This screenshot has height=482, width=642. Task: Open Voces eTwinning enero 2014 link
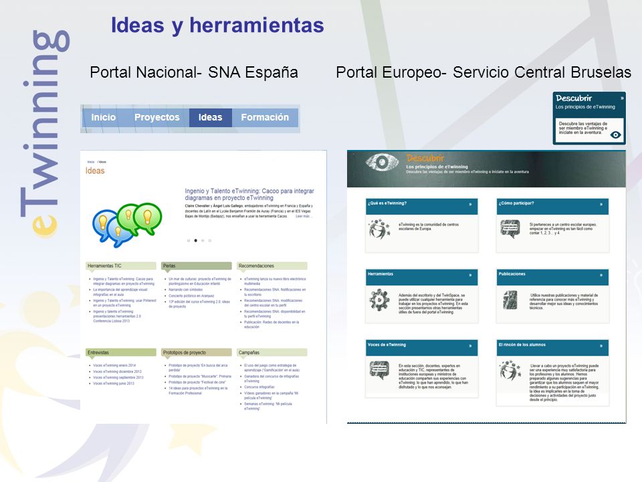point(114,366)
